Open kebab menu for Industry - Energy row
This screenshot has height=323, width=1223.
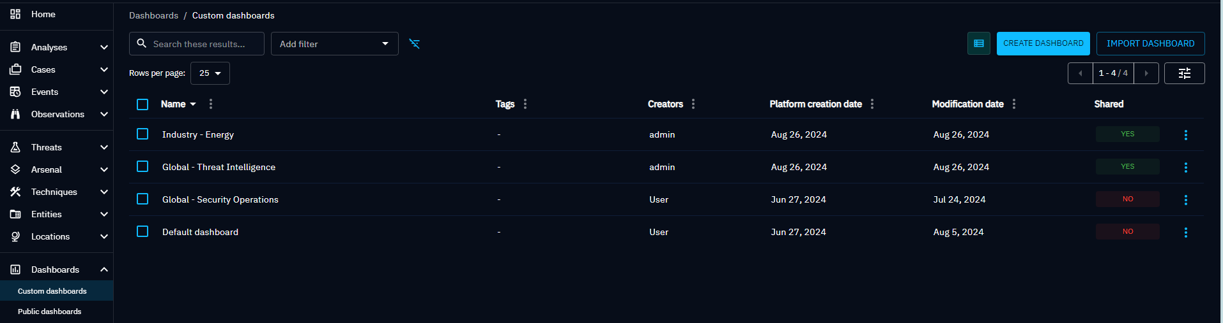(x=1185, y=135)
